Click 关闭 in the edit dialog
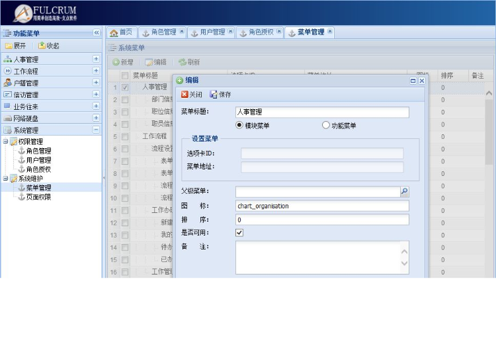 [192, 95]
